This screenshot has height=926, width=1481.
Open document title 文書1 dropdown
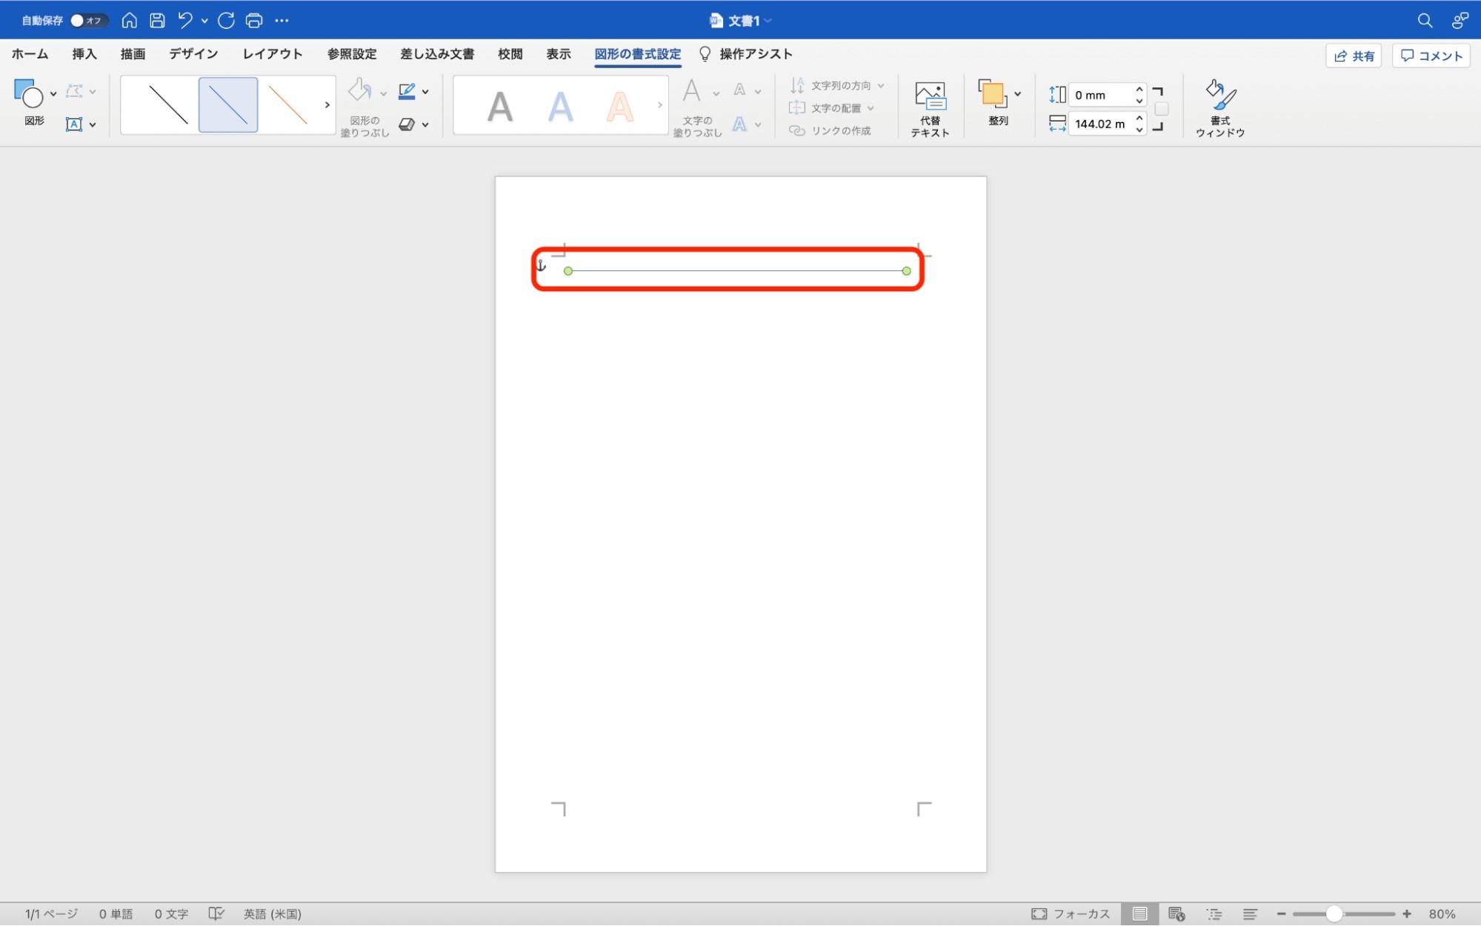(x=768, y=20)
